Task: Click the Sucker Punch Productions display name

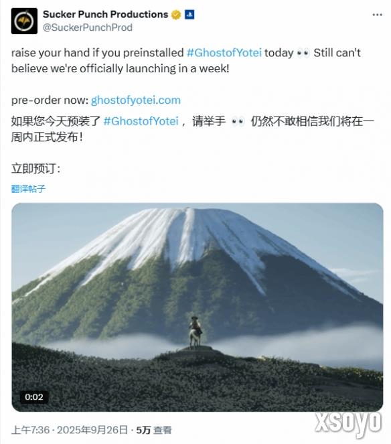Action: pos(105,14)
